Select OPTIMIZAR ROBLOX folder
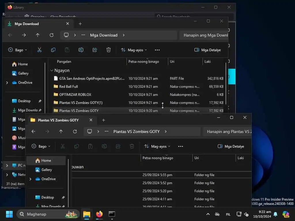 tap(139, 95)
